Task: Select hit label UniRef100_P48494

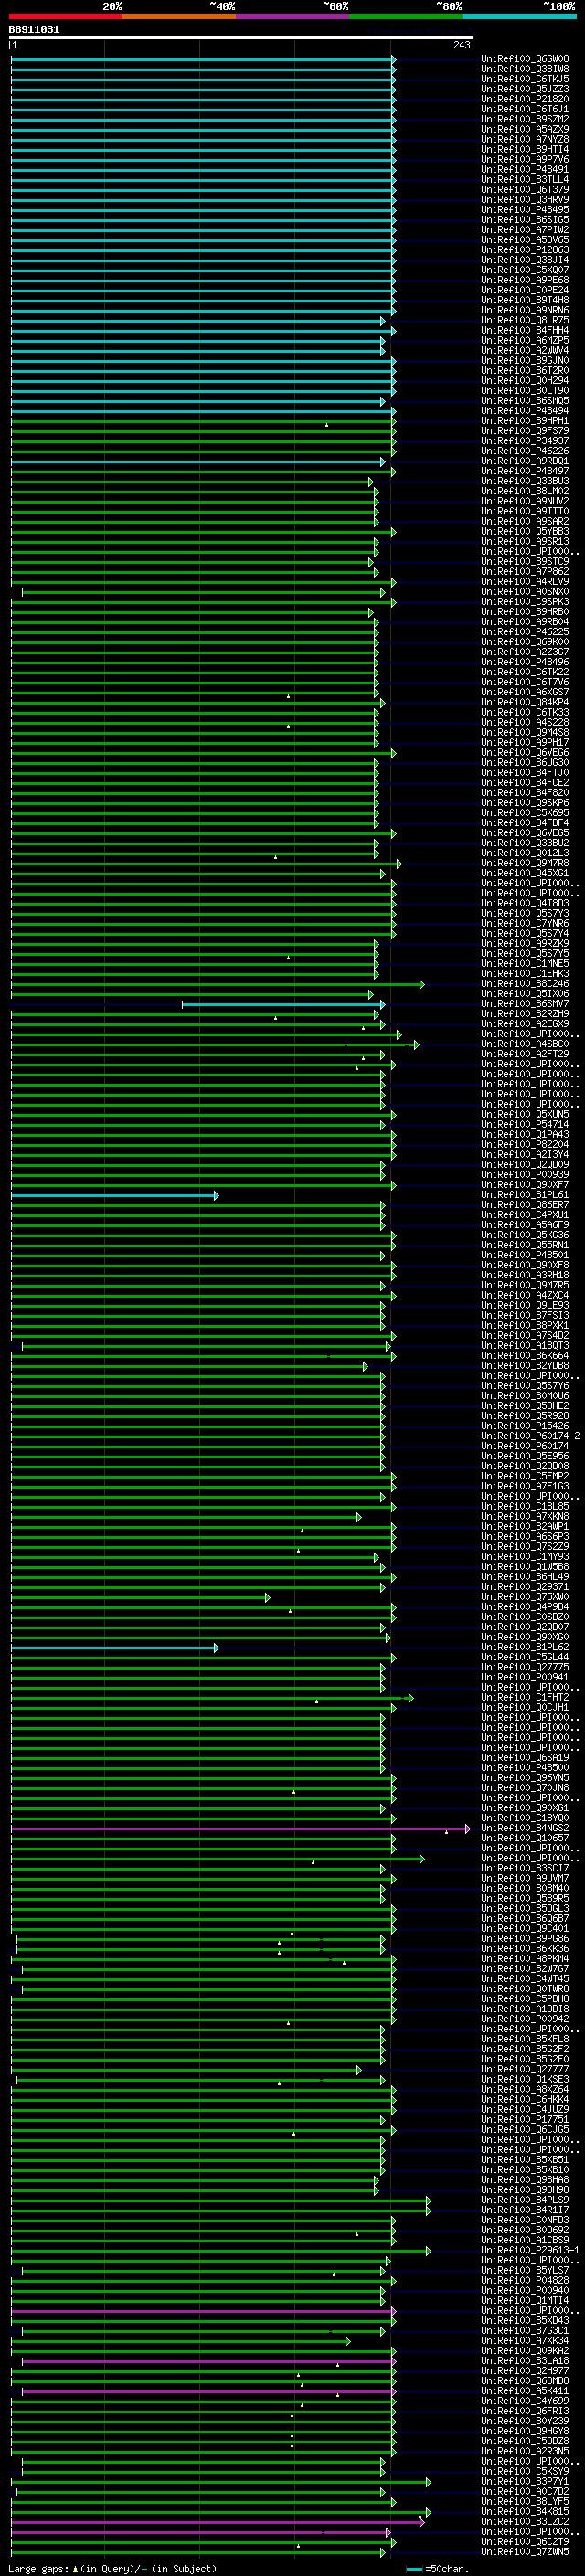Action: click(x=525, y=411)
